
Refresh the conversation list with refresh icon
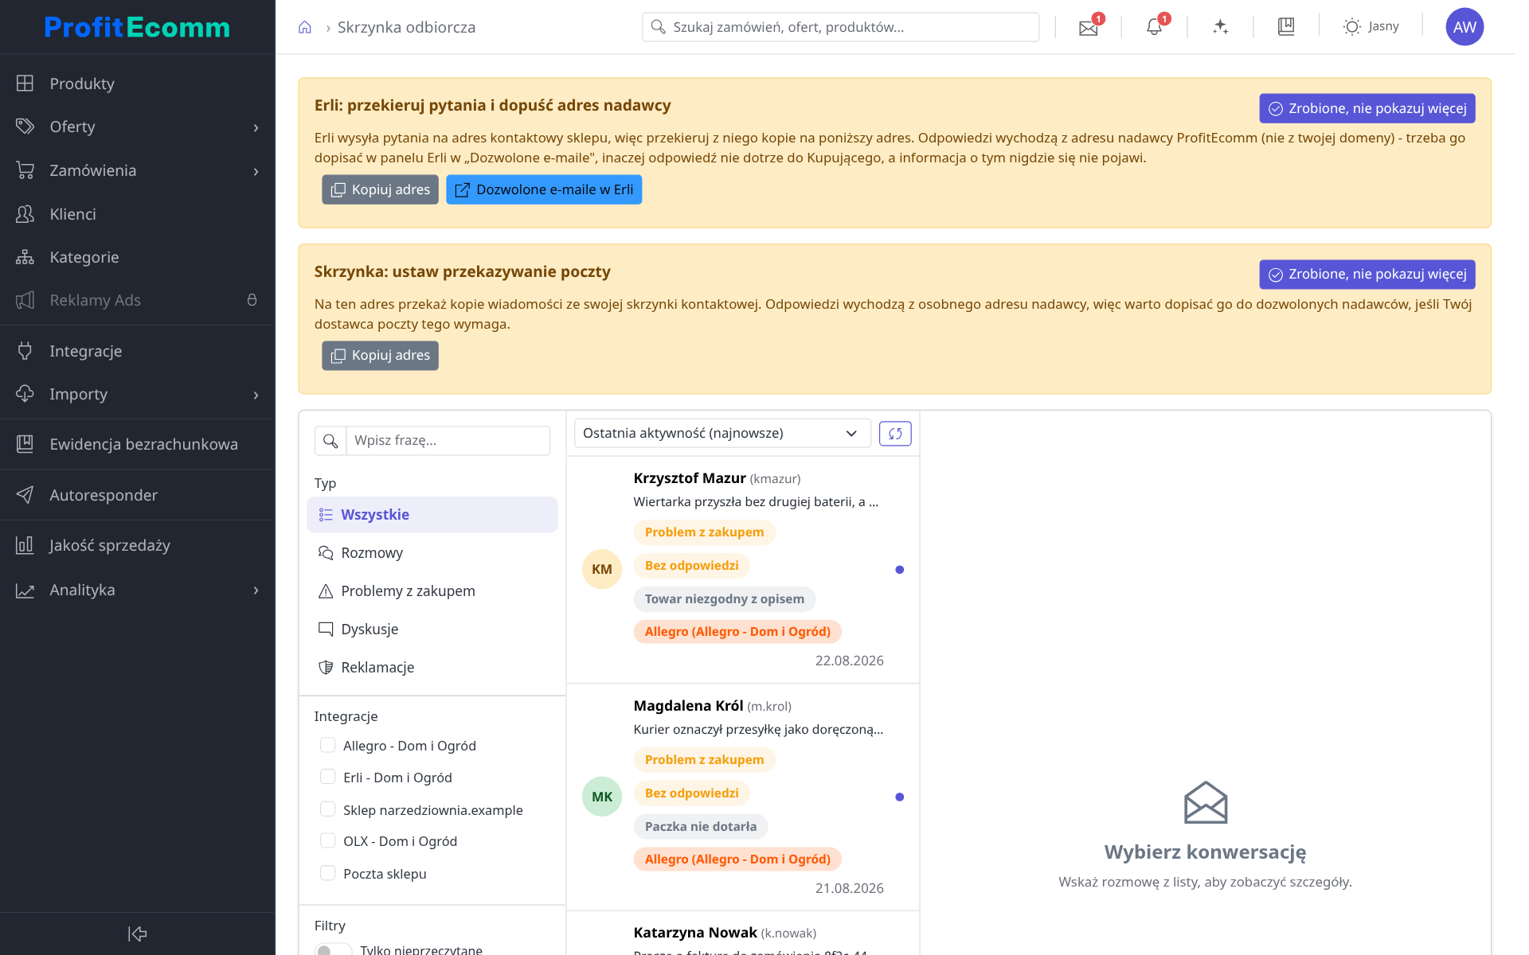[x=895, y=434]
